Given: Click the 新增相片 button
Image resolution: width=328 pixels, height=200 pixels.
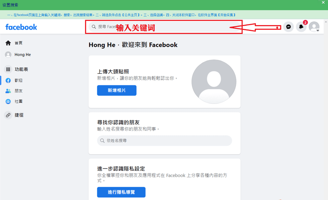Looking at the screenshot, I should click(x=117, y=90).
